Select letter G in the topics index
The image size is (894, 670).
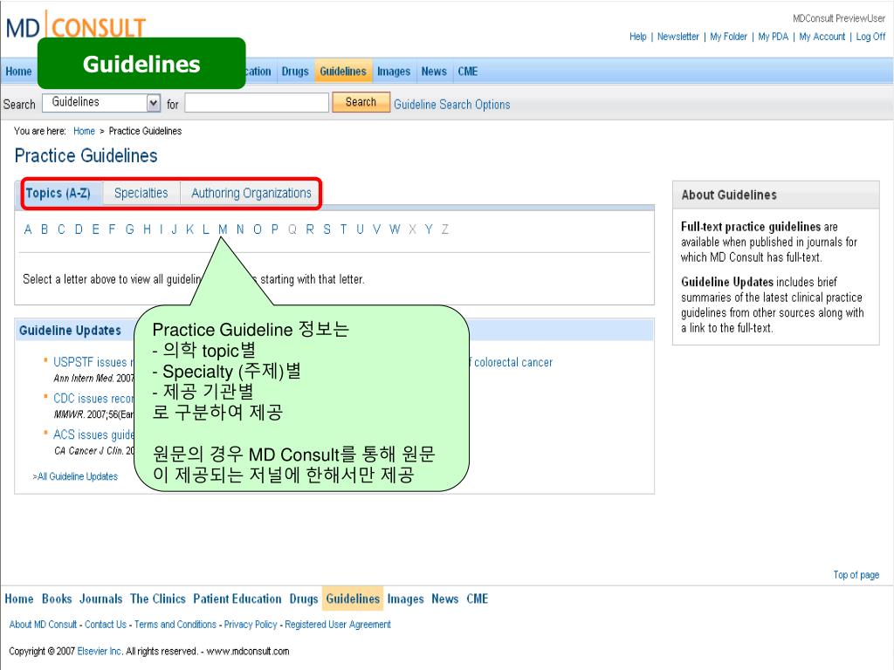[x=129, y=229]
